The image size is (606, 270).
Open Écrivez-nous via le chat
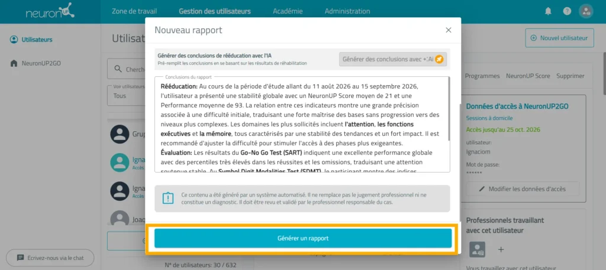pyautogui.click(x=50, y=258)
